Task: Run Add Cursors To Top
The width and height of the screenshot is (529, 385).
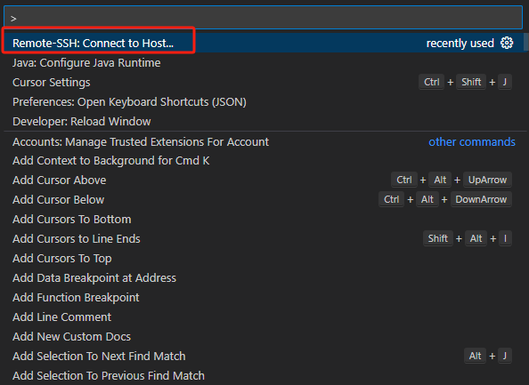Action: pos(263,259)
